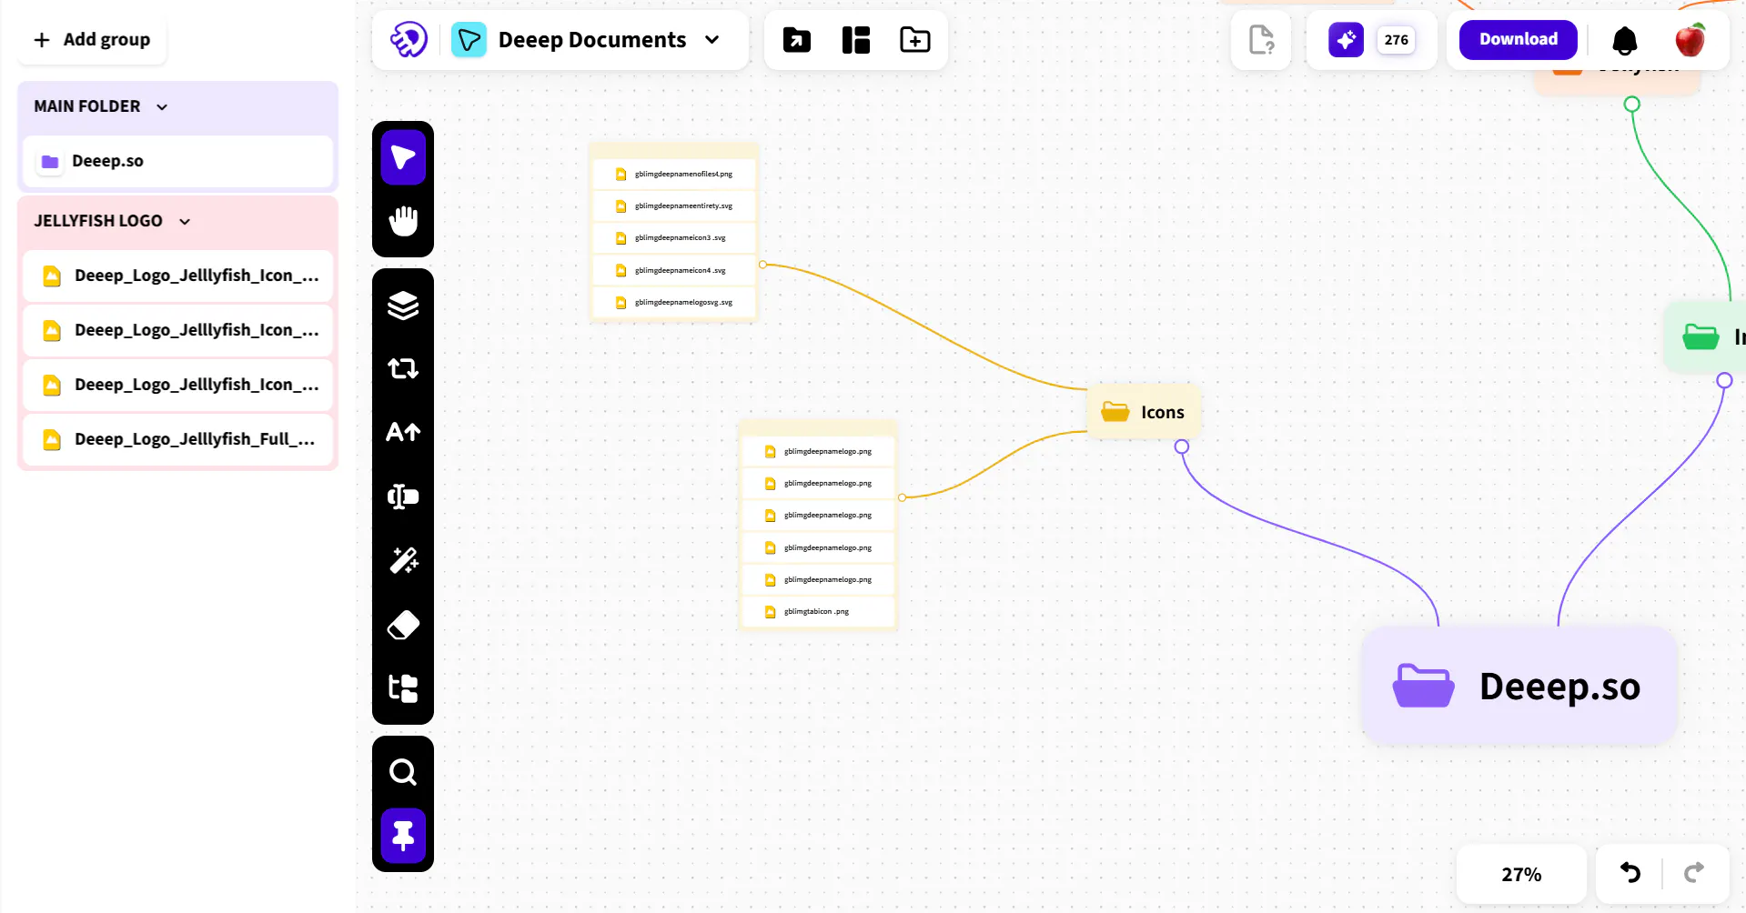Image resolution: width=1746 pixels, height=913 pixels.
Task: Collapse the JELLYFISH LOGO group chevron
Action: pyautogui.click(x=185, y=221)
